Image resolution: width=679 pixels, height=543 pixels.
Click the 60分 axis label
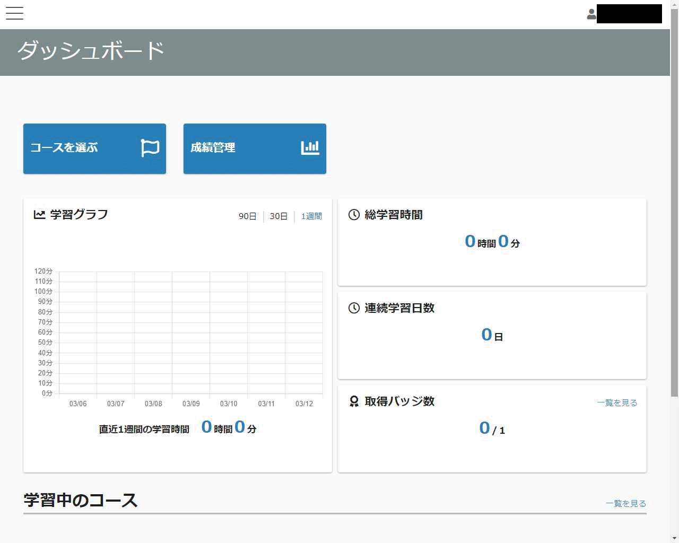[x=45, y=332]
